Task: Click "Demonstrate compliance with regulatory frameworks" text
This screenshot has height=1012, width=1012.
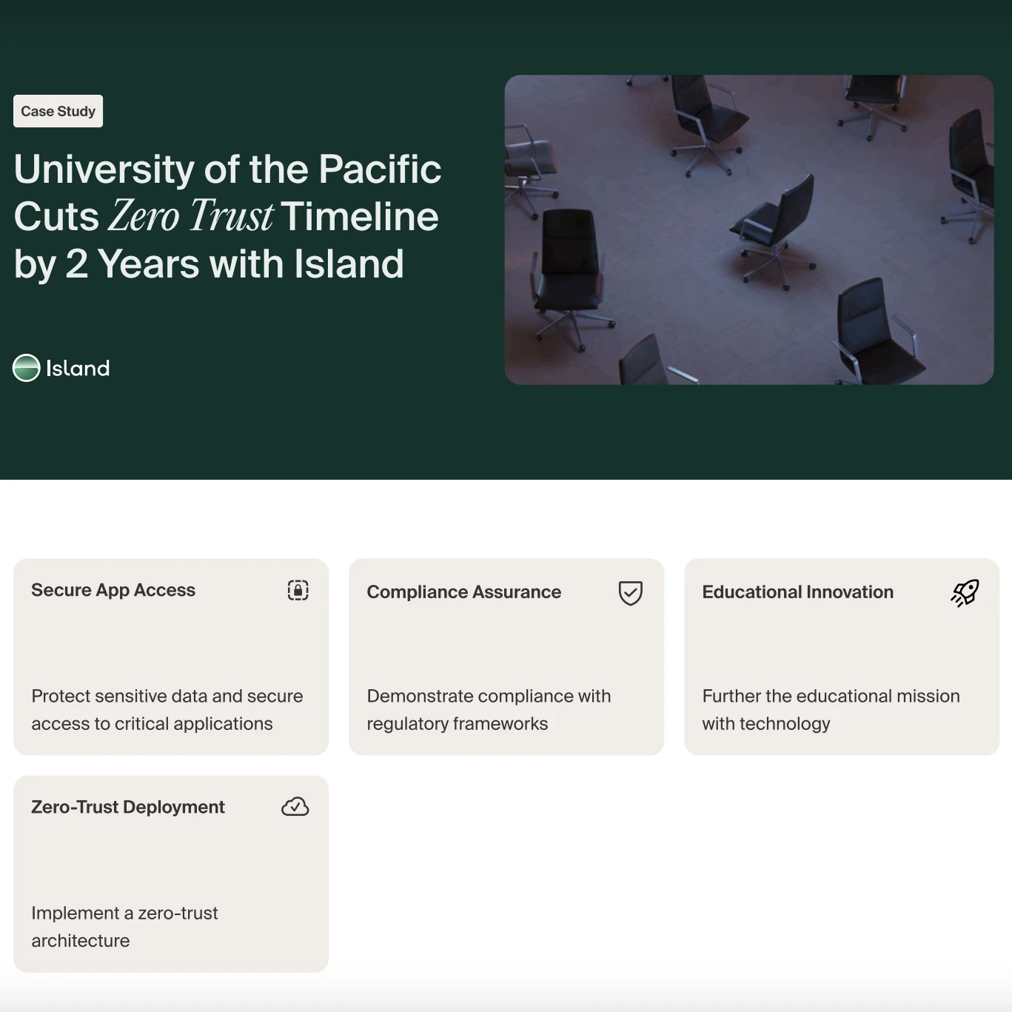Action: (489, 709)
